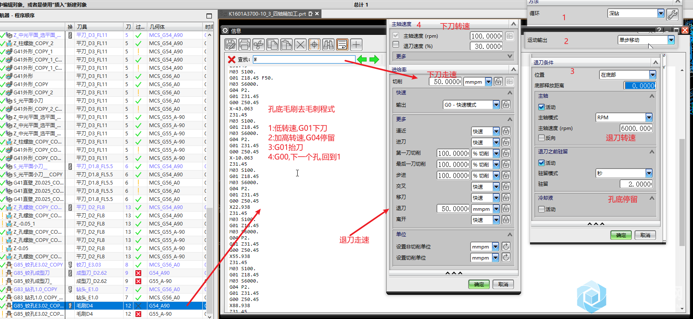
Task: Click the 几何体 column header
Action: [x=175, y=27]
